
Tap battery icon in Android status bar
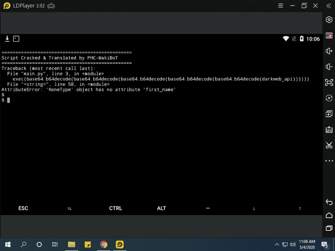301,39
